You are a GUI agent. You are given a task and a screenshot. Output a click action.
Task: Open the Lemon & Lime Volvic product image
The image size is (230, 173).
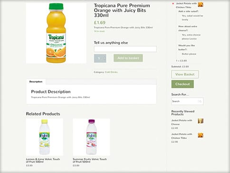click(44, 137)
